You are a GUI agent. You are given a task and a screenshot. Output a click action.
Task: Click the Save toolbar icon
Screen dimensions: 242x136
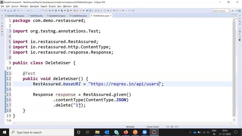point(8,11)
